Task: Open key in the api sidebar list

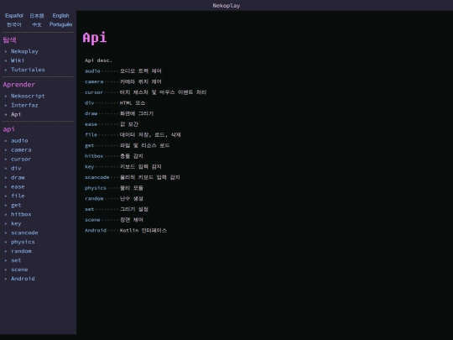Action: coord(16,223)
